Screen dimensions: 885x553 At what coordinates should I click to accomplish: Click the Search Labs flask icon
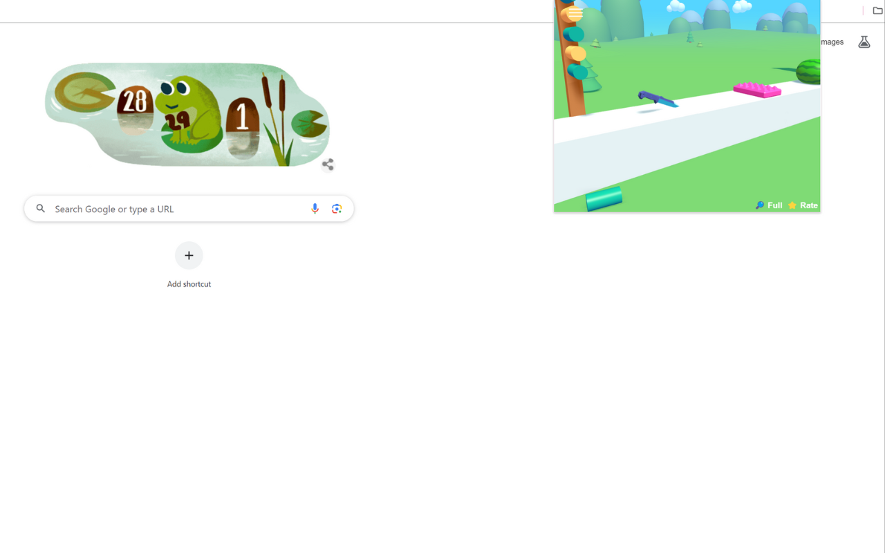[x=864, y=42]
